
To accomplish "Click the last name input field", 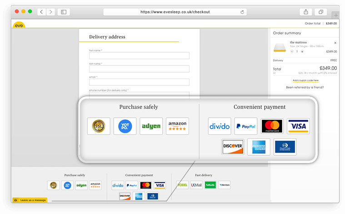I will (139, 69).
